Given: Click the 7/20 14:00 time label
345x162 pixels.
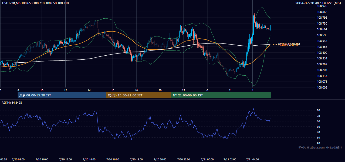Looking at the screenshot, I should pos(89,160).
